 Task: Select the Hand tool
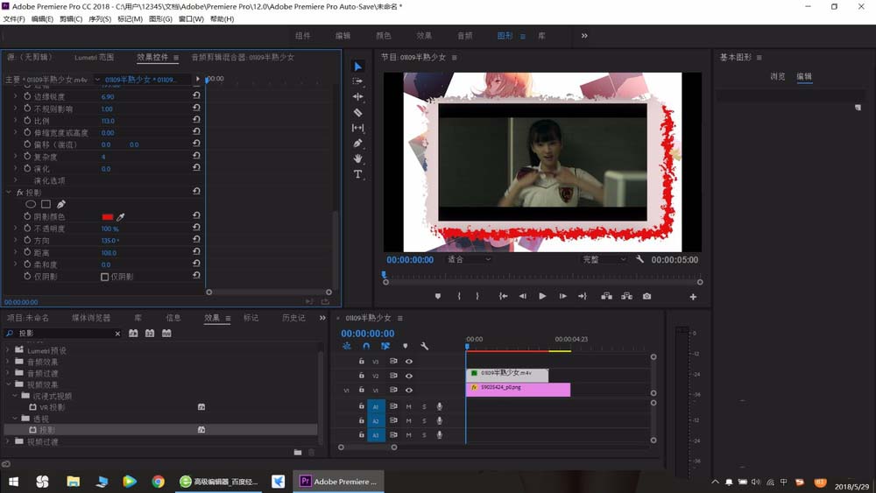click(357, 159)
